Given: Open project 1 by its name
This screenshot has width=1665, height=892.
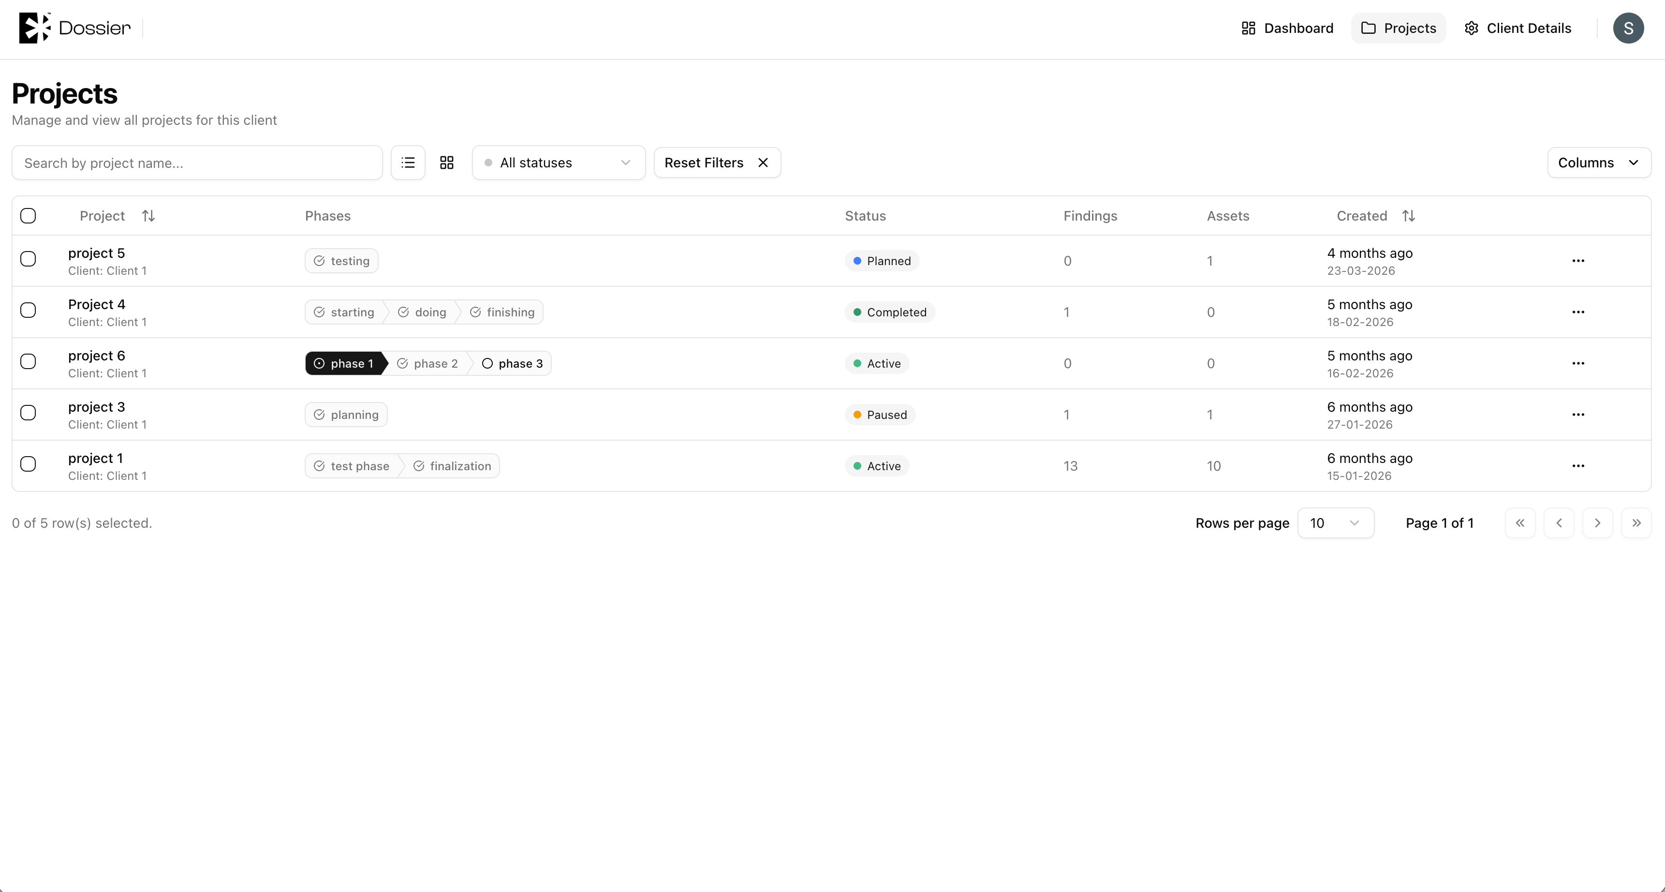Looking at the screenshot, I should 95,458.
